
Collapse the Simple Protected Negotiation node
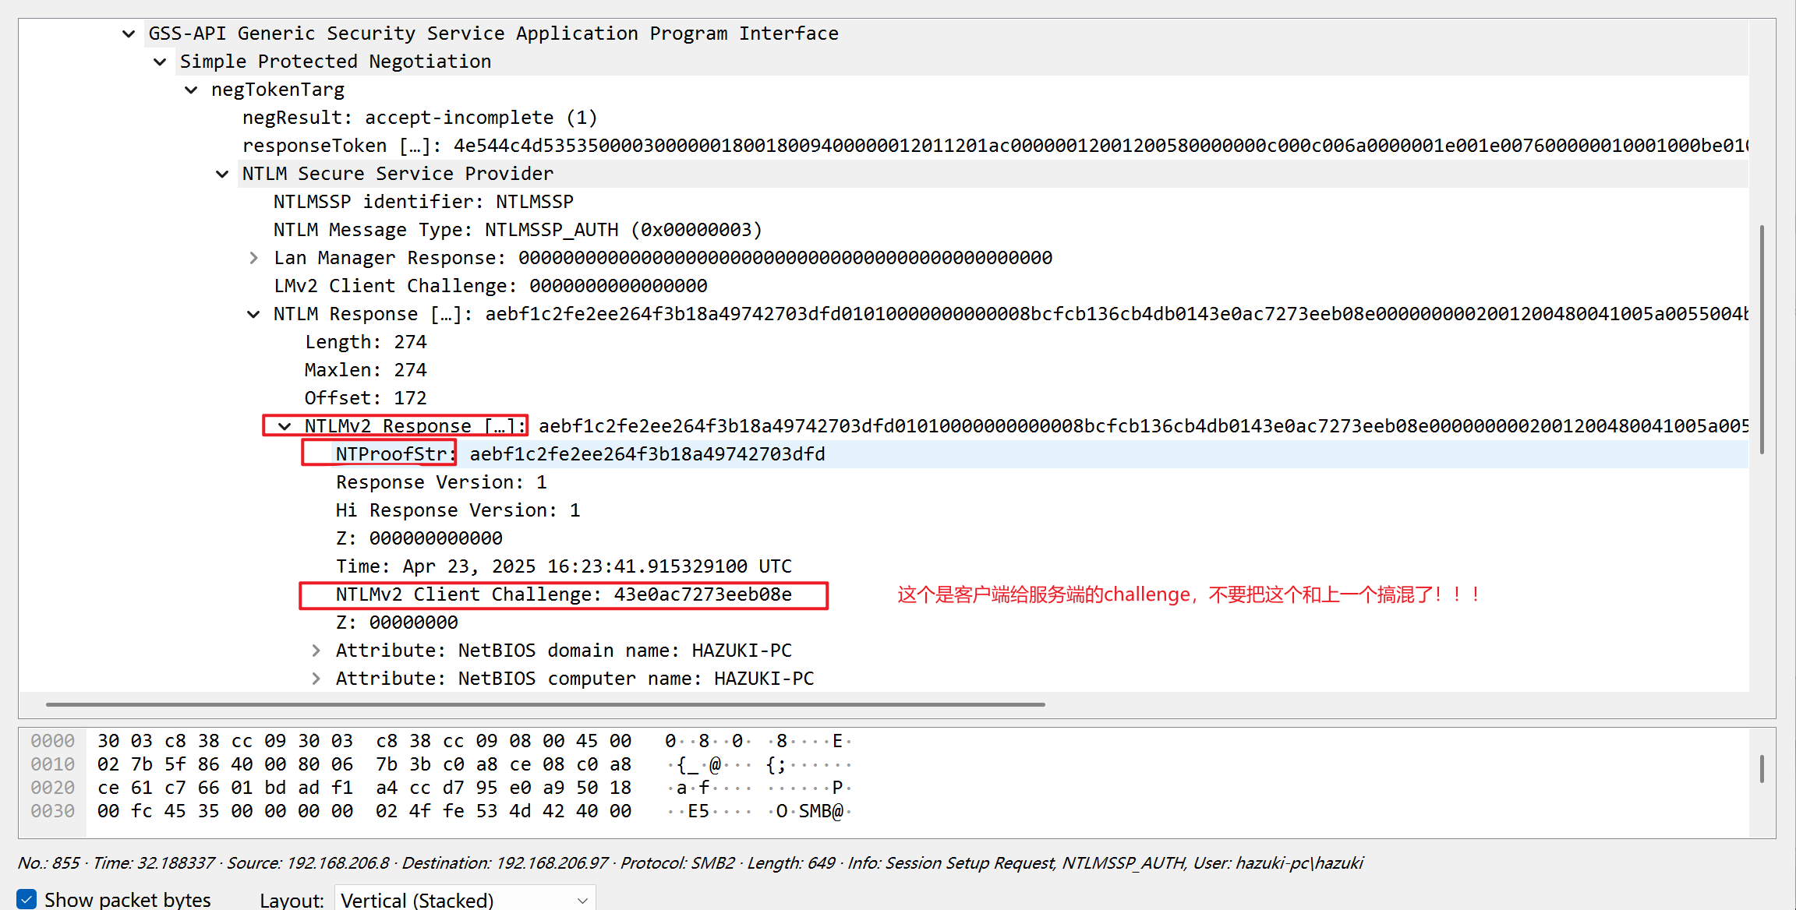(160, 62)
